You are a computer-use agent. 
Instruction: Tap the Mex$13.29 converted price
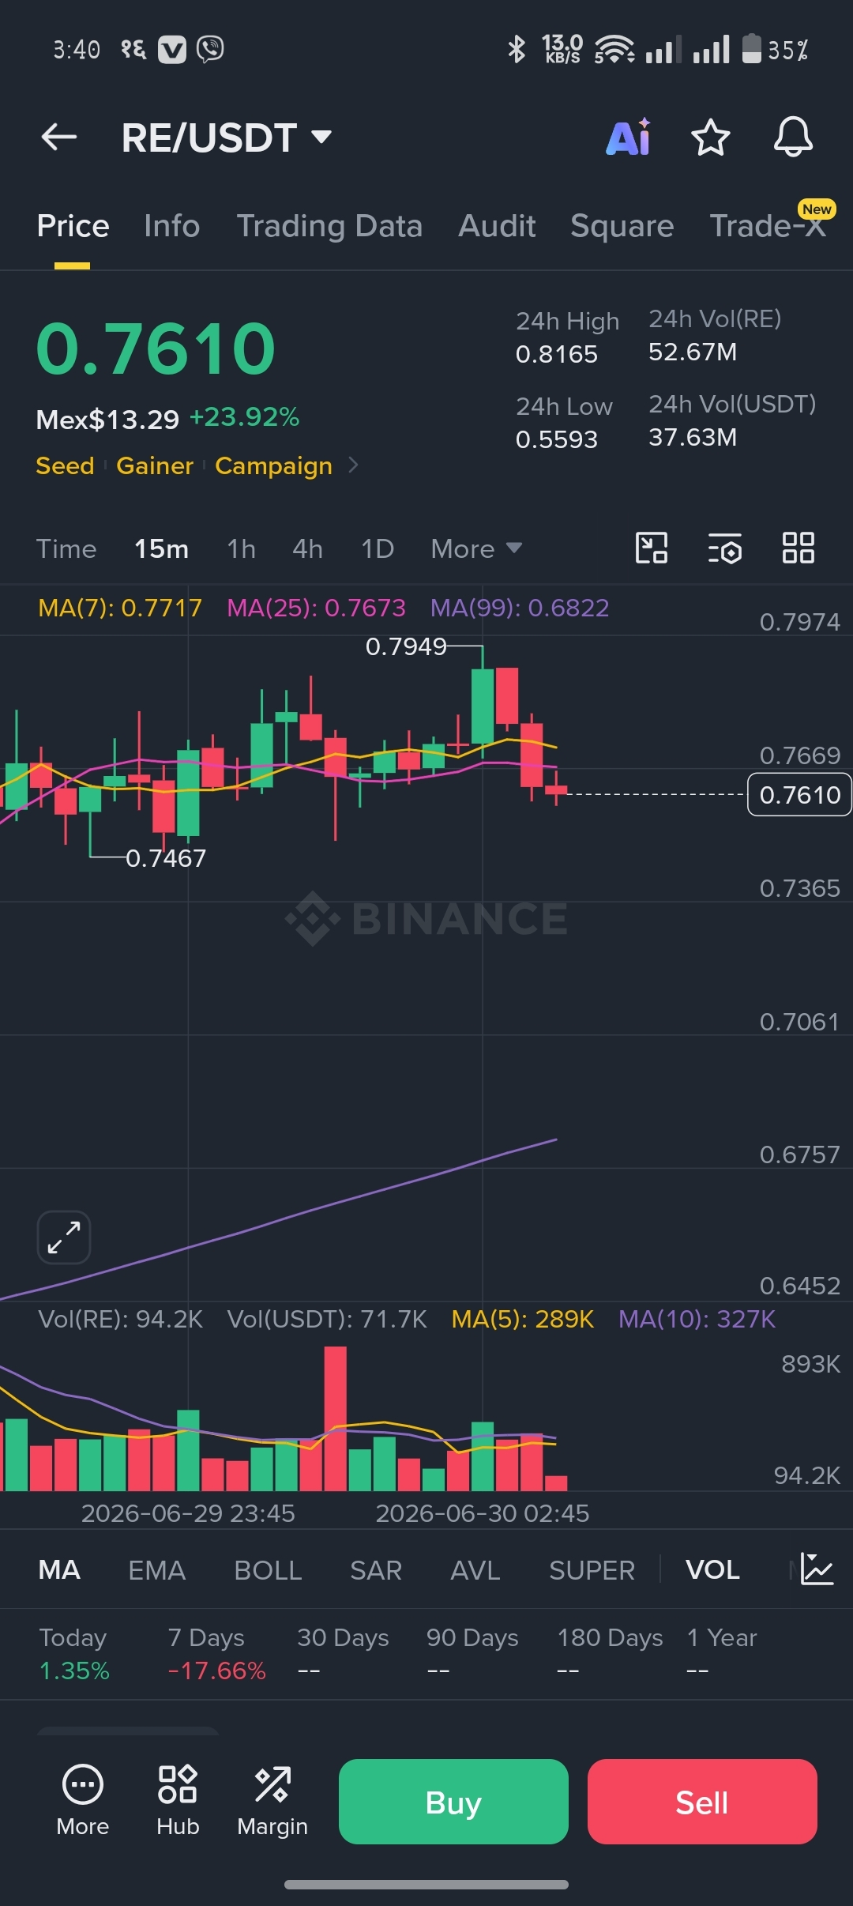click(108, 419)
